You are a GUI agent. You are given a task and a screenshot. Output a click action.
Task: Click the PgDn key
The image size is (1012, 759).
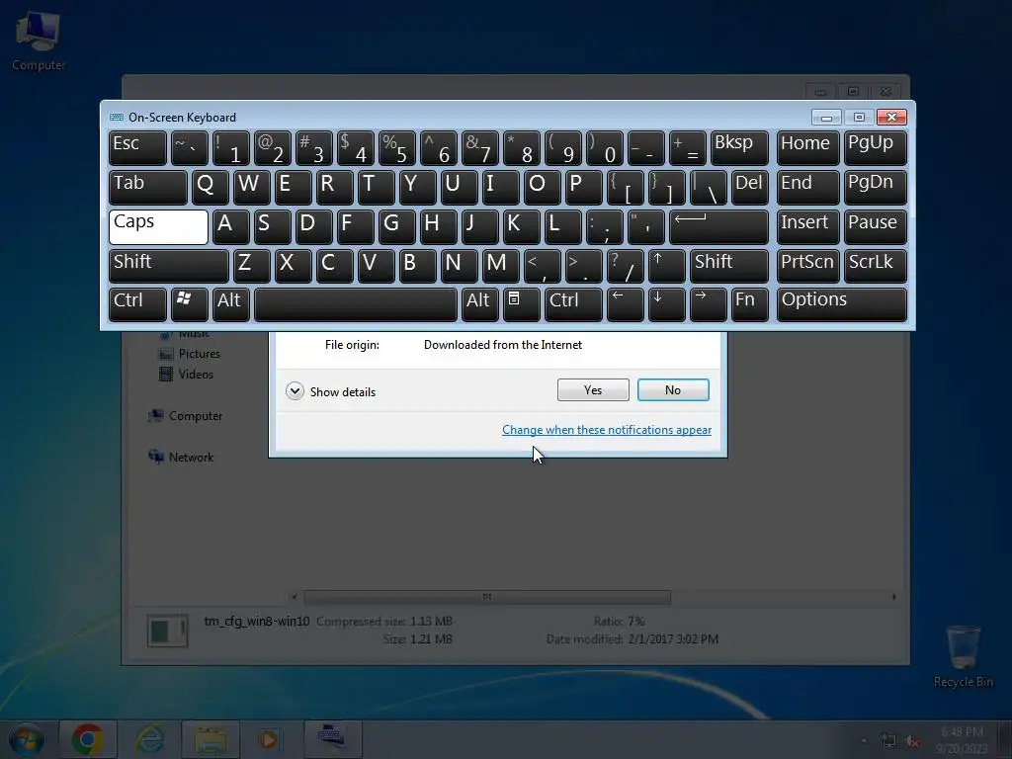point(876,187)
